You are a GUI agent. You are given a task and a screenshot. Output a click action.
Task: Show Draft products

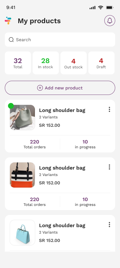pyautogui.click(x=101, y=63)
